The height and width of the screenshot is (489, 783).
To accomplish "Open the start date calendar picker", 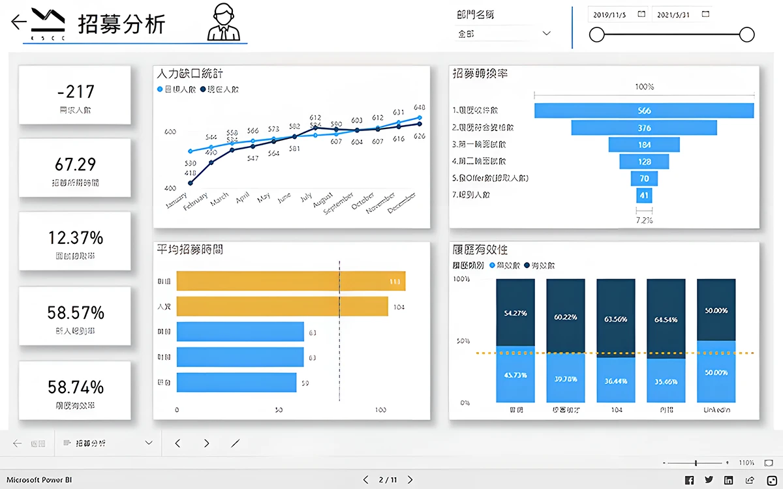I will click(x=641, y=14).
